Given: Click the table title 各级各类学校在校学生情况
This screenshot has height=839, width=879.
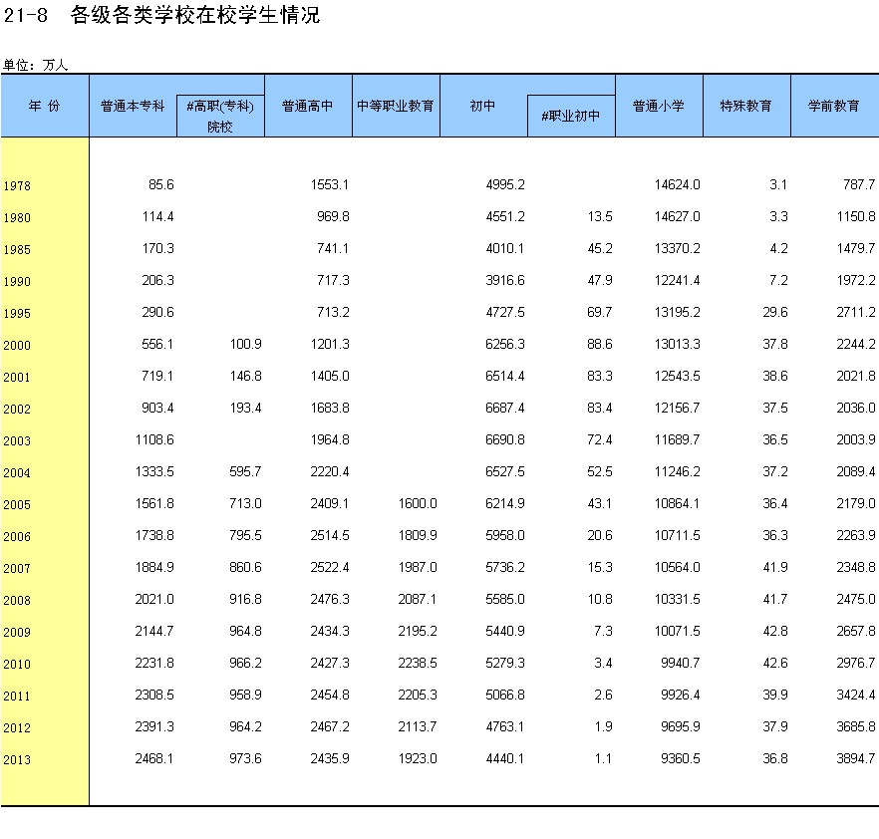Looking at the screenshot, I should coord(195,15).
